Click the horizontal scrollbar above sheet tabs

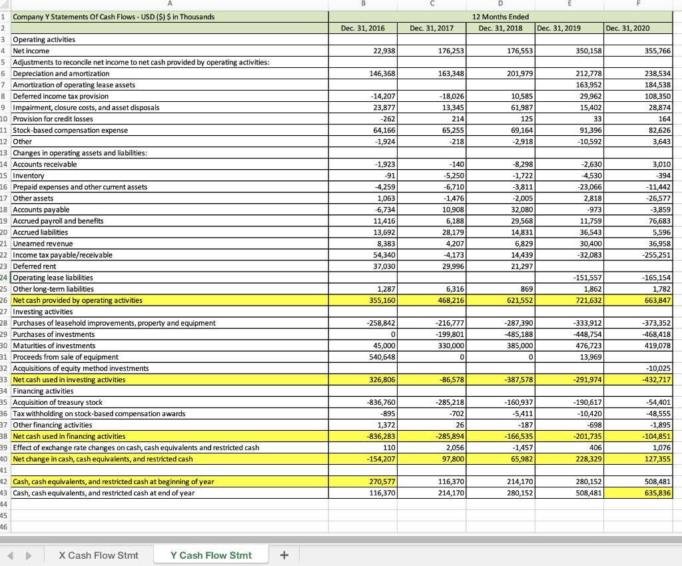[341, 539]
